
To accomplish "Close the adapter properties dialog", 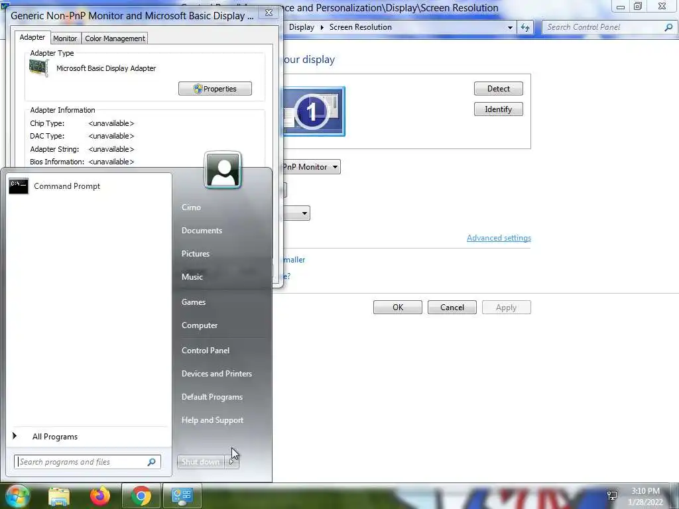I will [269, 13].
